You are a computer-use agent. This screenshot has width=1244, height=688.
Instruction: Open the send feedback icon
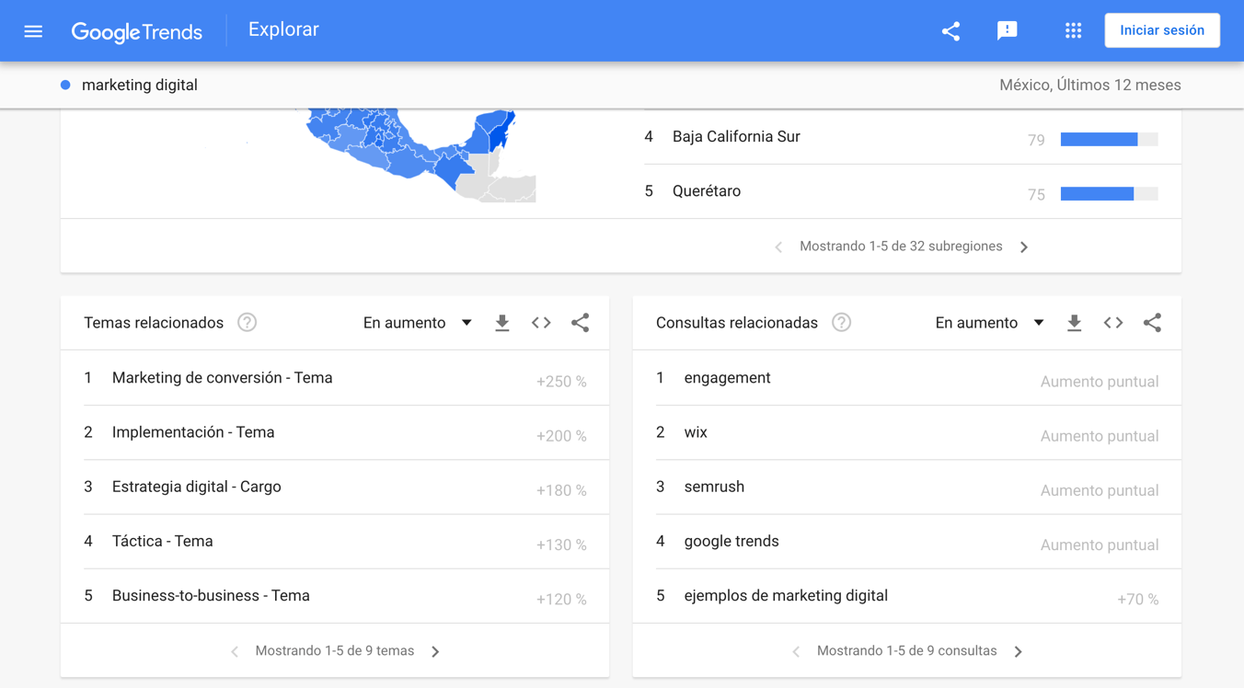pyautogui.click(x=1008, y=30)
